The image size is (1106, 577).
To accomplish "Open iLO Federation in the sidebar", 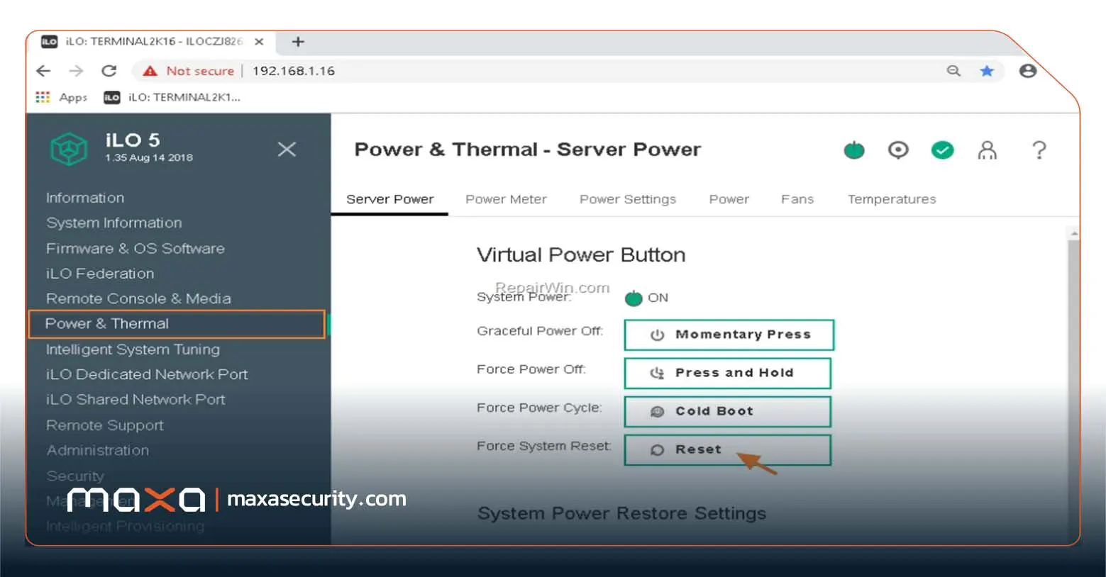I will point(100,274).
